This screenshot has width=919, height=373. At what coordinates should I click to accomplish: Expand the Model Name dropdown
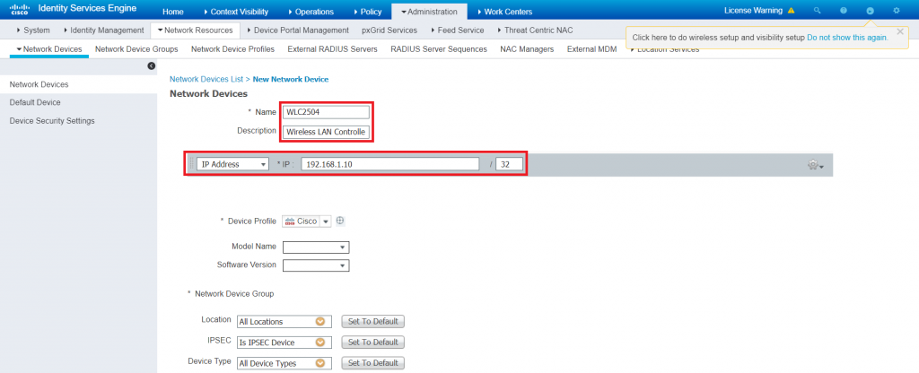[x=316, y=247]
